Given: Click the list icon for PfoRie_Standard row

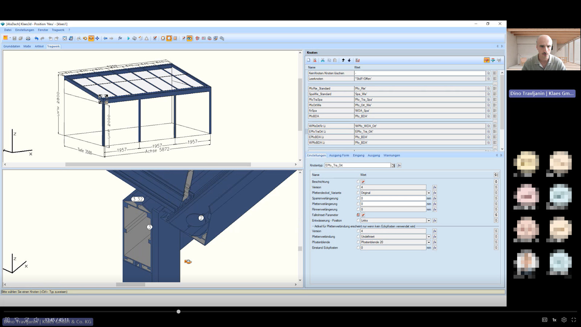Looking at the screenshot, I should (495, 88).
